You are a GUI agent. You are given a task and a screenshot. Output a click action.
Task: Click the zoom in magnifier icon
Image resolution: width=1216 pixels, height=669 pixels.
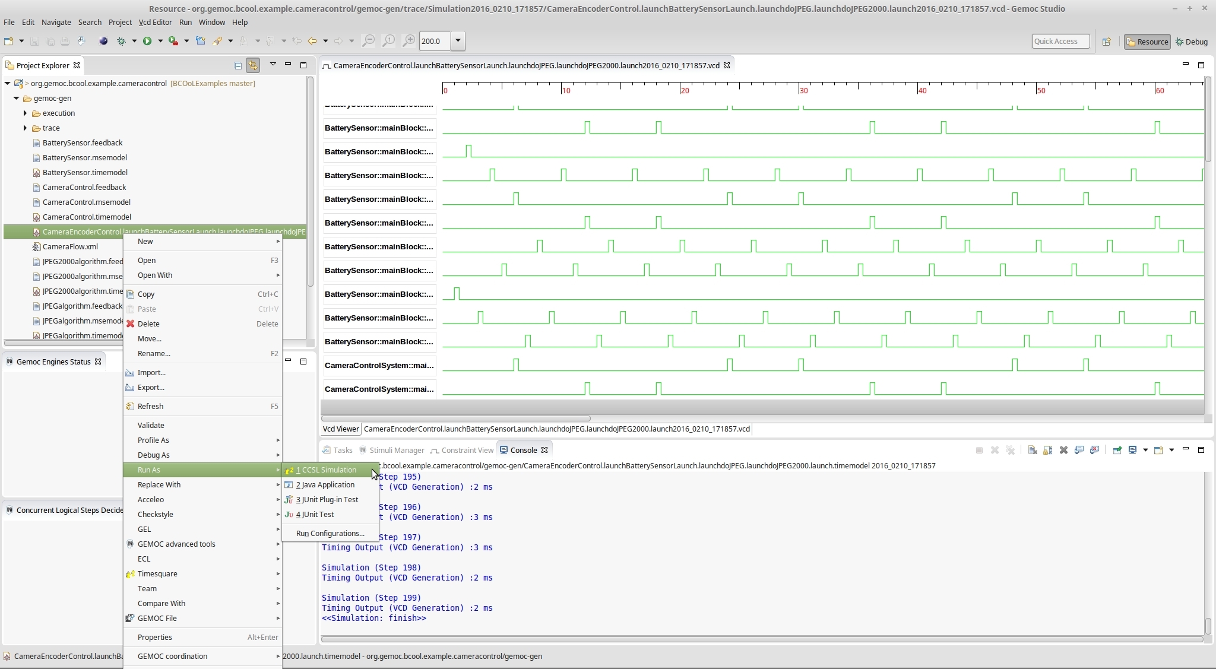408,41
